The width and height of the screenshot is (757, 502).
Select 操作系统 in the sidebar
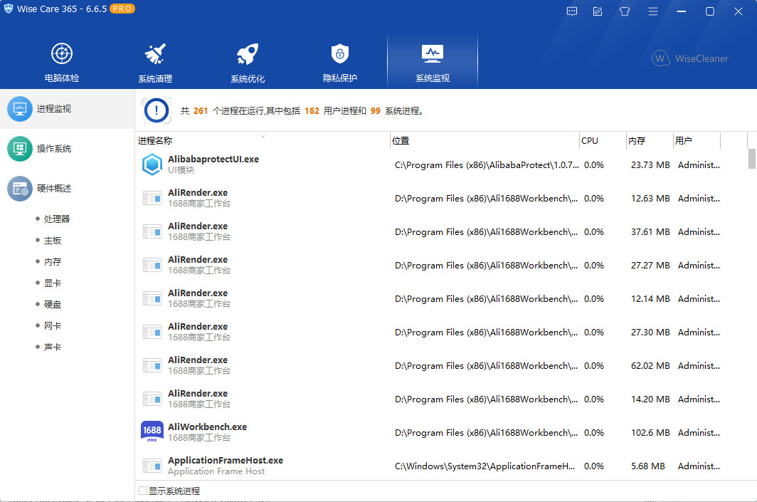(x=54, y=149)
